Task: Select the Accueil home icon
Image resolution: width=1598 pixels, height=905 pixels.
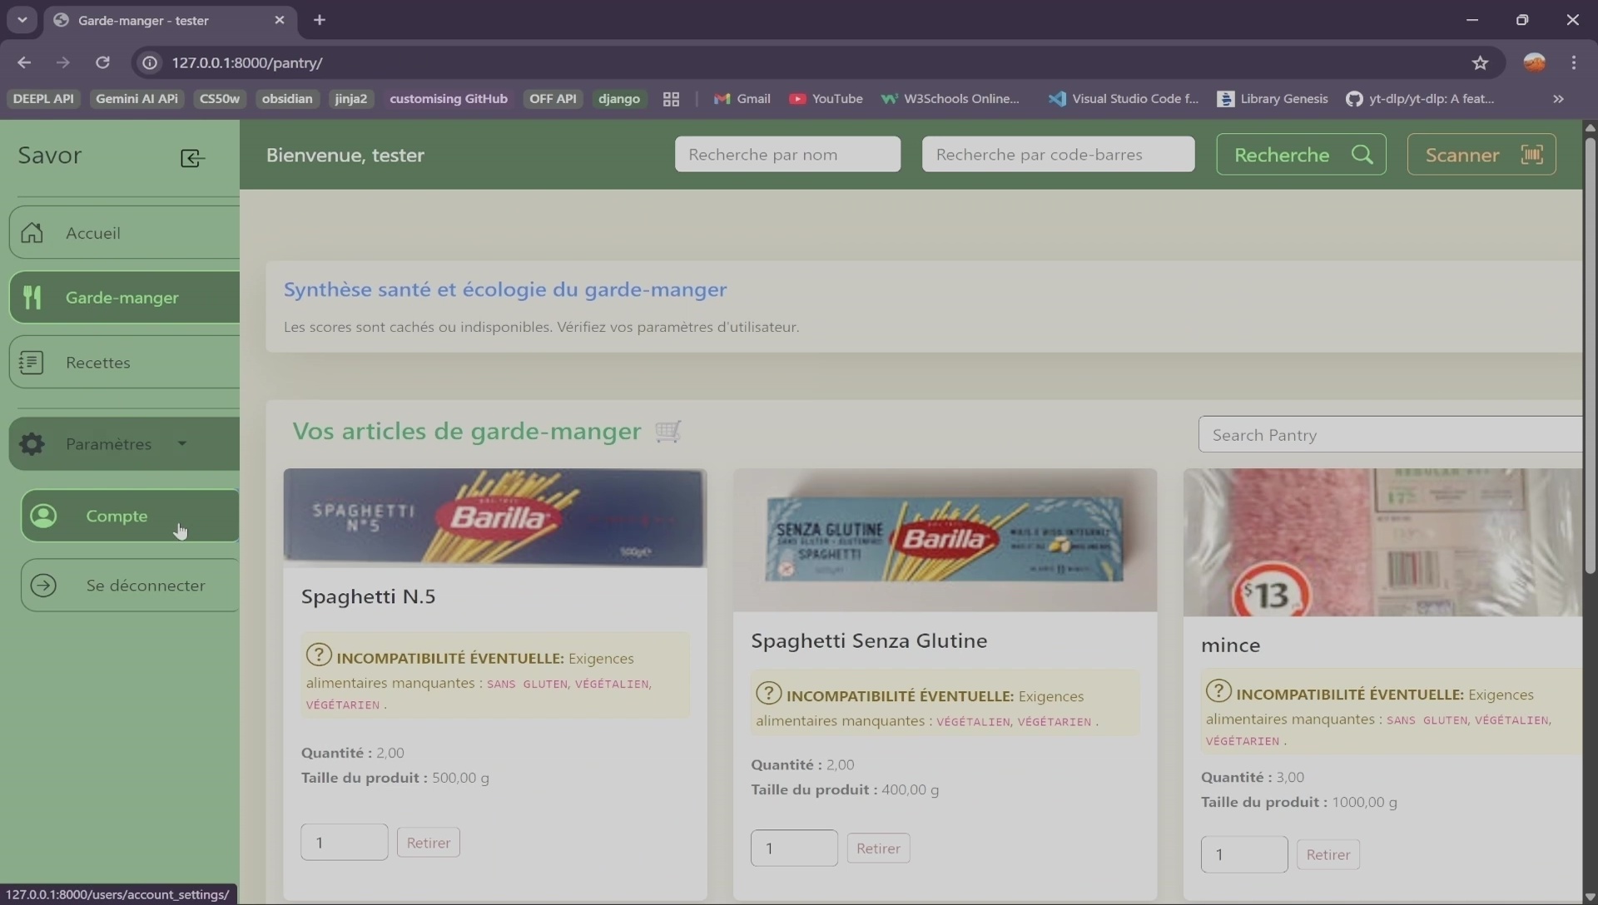Action: (x=31, y=233)
